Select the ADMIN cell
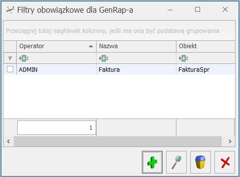The width and height of the screenshot is (240, 177). click(56, 69)
